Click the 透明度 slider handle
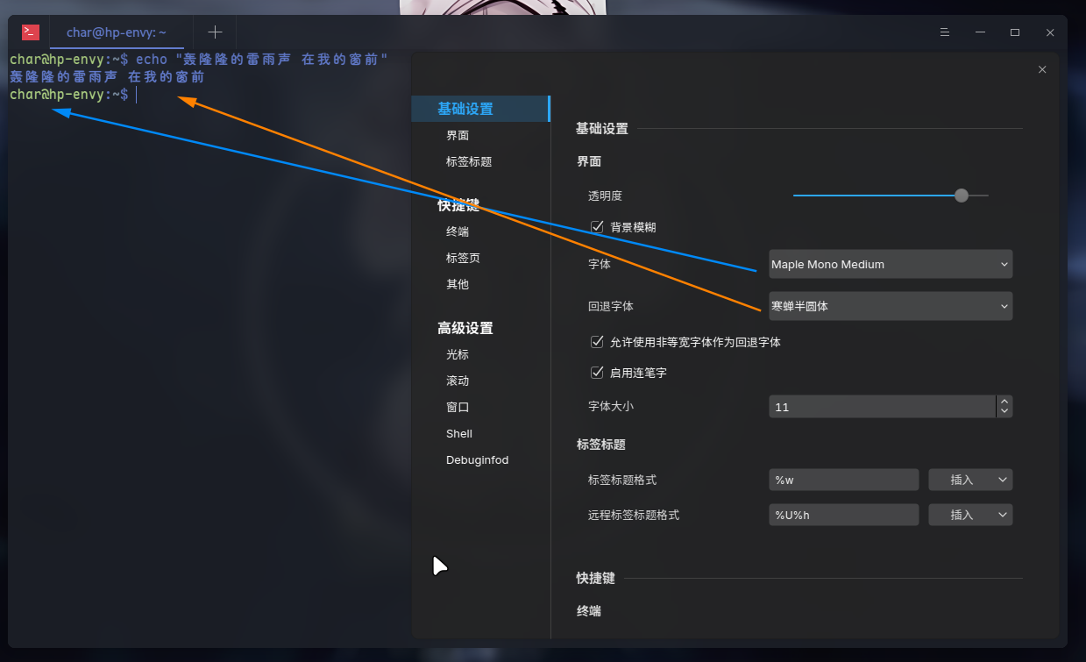Screen dimensions: 1086x662 [962, 196]
